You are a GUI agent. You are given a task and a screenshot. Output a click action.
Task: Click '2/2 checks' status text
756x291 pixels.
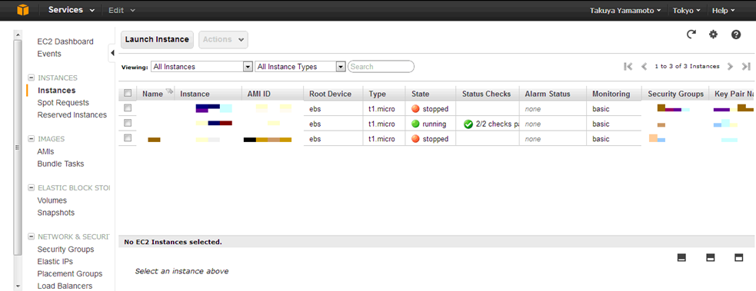(497, 124)
